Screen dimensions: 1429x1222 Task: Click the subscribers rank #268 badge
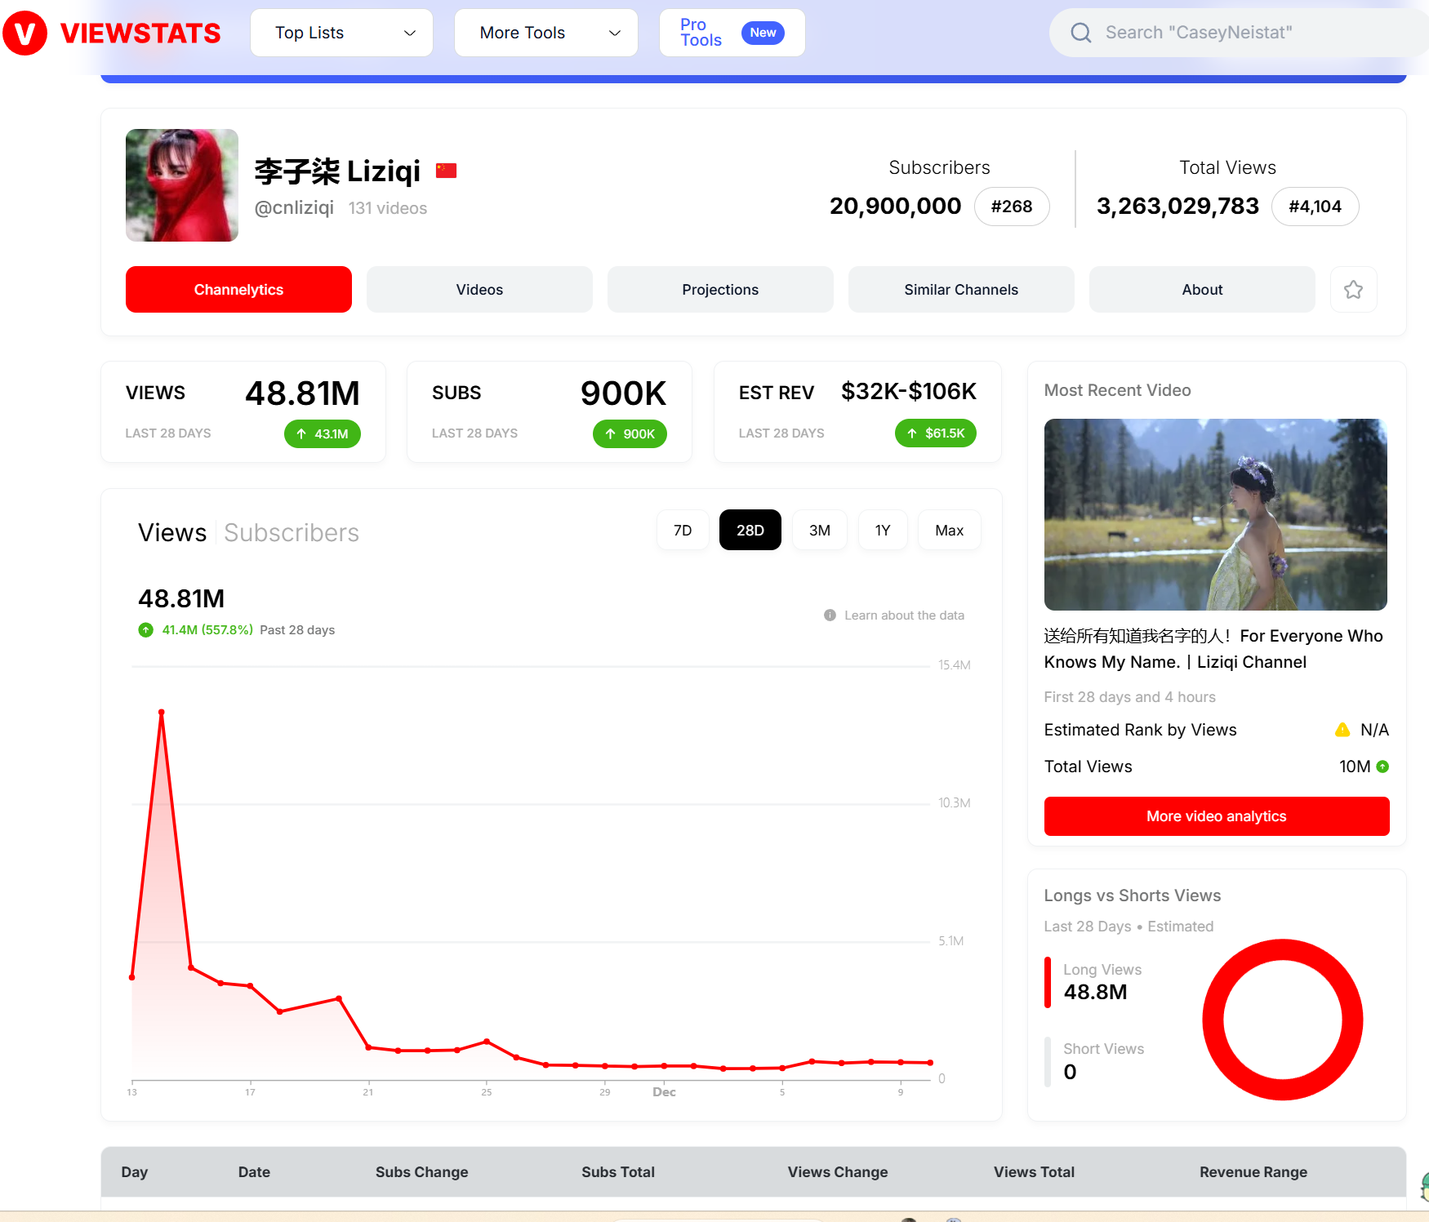[x=1012, y=207]
